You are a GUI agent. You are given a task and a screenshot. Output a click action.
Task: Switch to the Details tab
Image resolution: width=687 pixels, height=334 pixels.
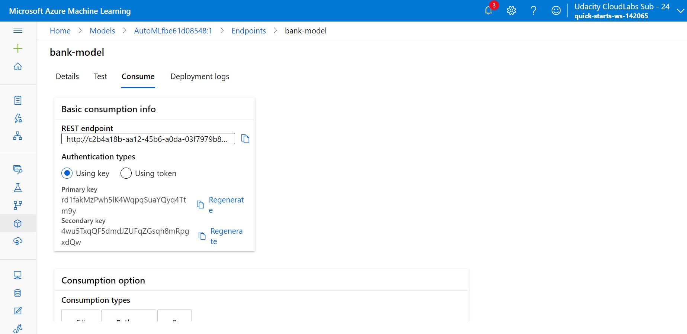(67, 77)
